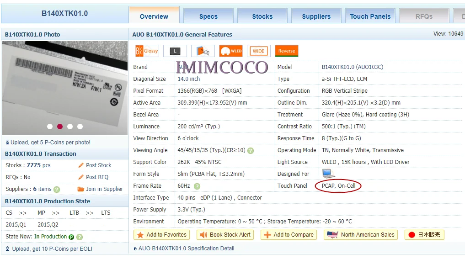Open Join in Supplier link

click(x=104, y=189)
